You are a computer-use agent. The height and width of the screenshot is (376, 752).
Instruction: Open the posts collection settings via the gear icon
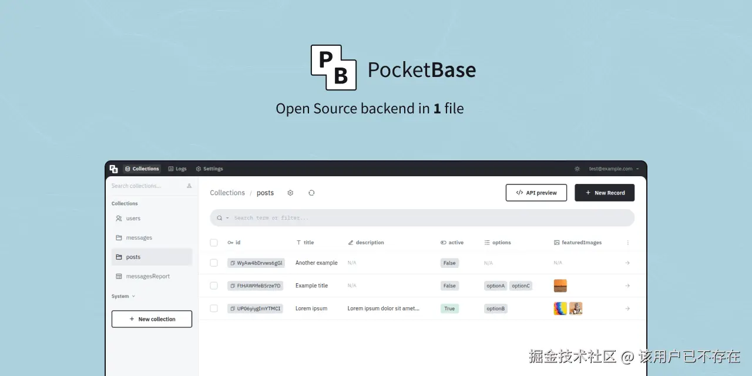click(x=290, y=193)
